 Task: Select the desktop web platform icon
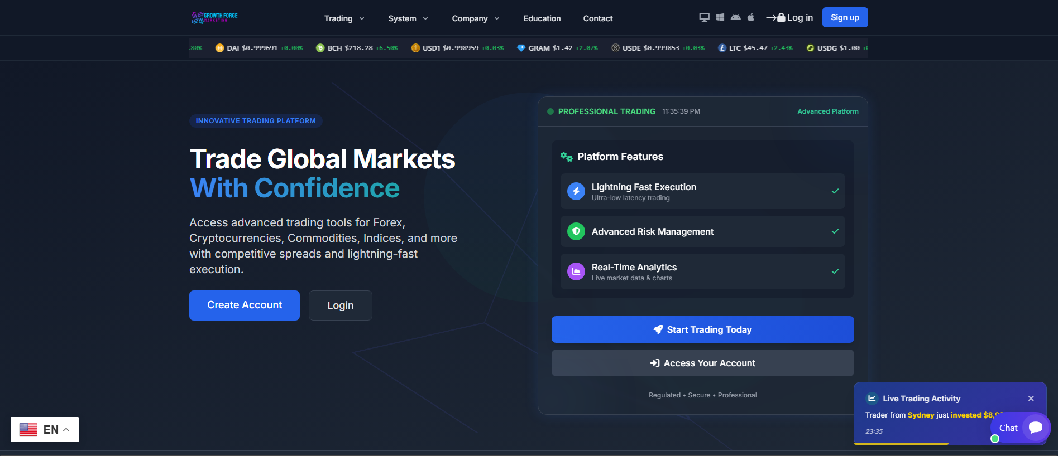point(705,17)
